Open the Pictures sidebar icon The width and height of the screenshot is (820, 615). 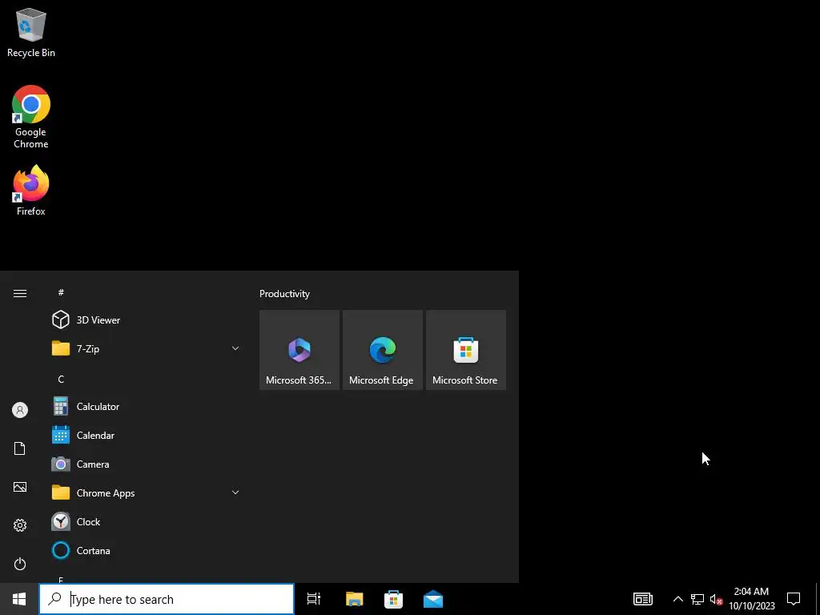[20, 487]
